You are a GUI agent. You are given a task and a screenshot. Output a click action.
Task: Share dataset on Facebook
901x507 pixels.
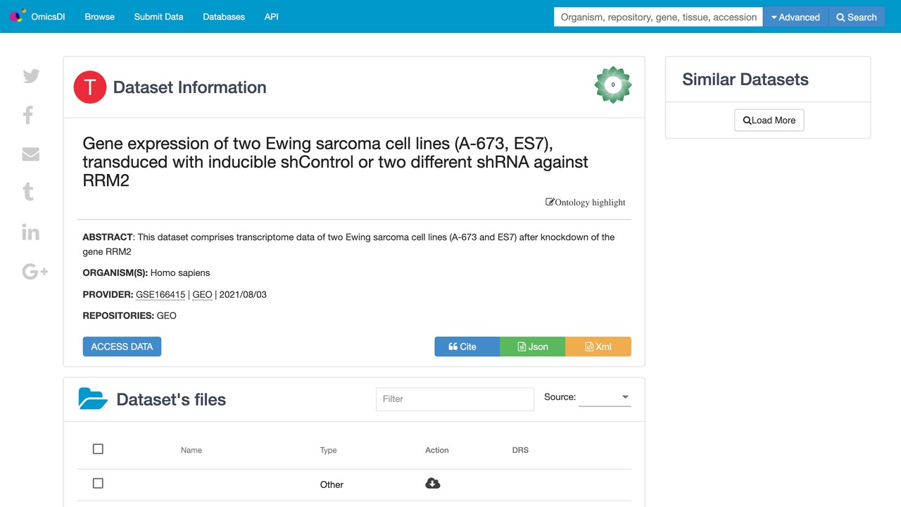tap(28, 115)
